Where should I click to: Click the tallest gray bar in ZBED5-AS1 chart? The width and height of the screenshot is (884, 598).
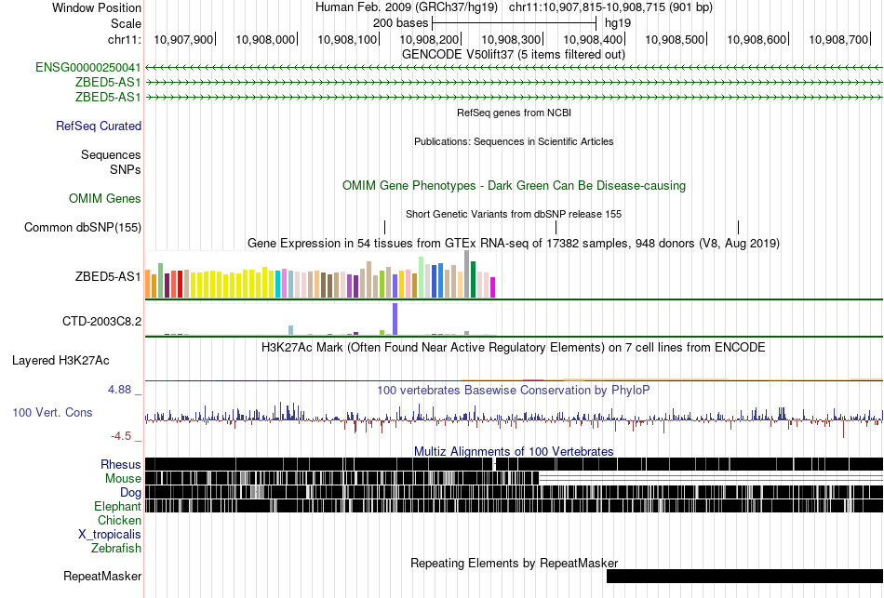(467, 274)
